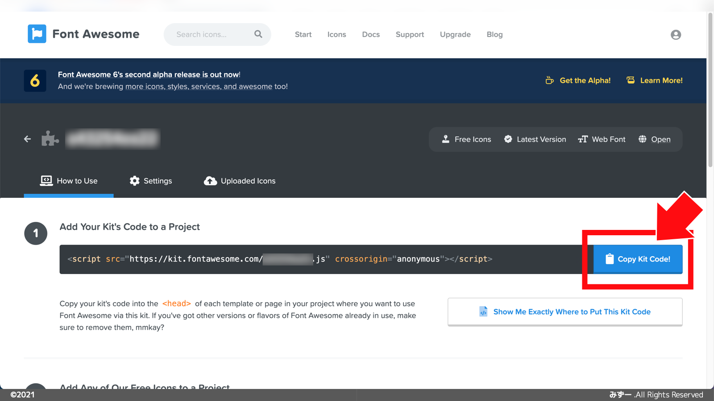Go to the Icons nav item
The width and height of the screenshot is (714, 401).
coord(336,34)
